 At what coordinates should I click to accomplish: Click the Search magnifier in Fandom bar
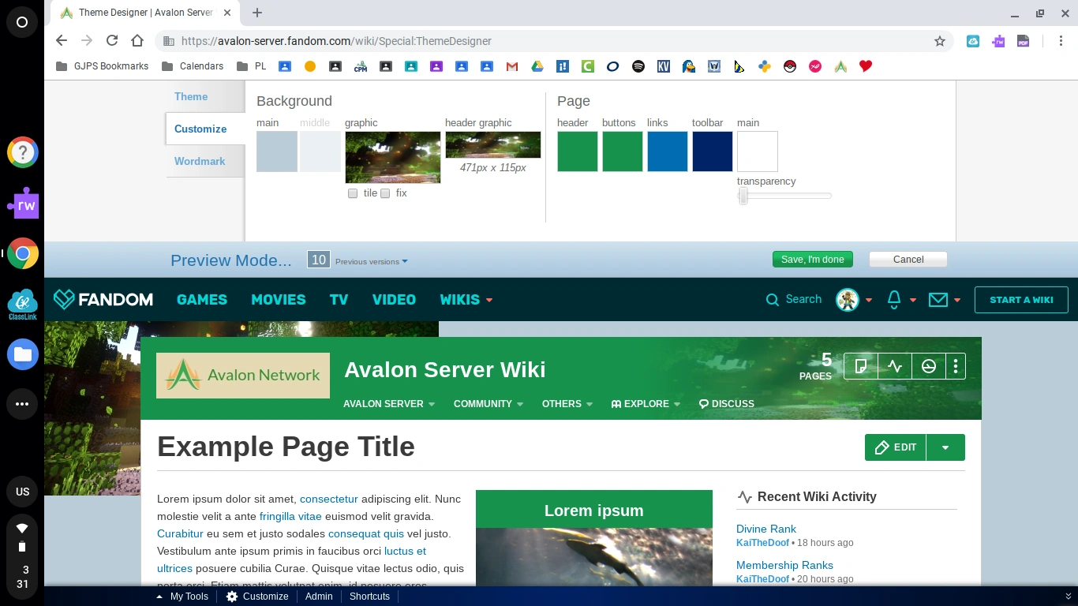click(x=773, y=299)
